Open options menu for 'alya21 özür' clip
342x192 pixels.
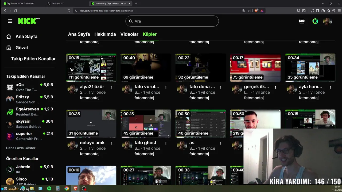111,87
